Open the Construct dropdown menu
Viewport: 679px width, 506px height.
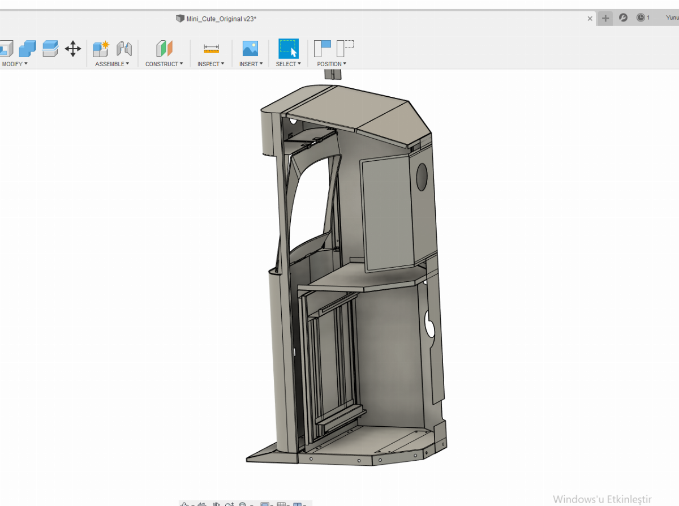164,64
